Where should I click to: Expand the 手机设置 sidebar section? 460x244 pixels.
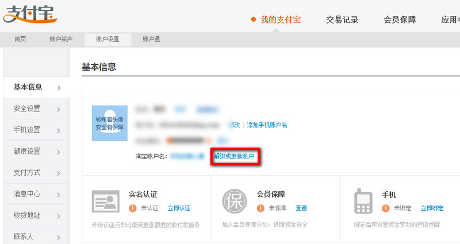click(36, 130)
